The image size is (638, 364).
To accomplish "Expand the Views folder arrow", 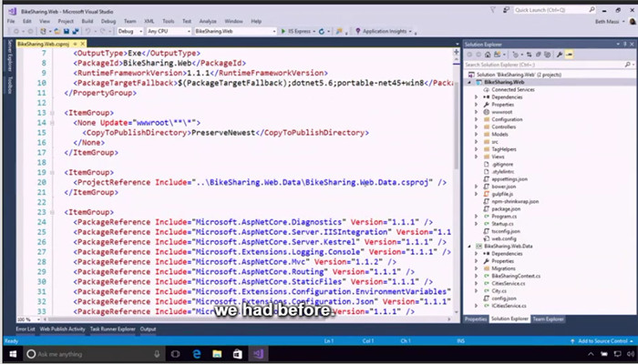I will (476, 157).
